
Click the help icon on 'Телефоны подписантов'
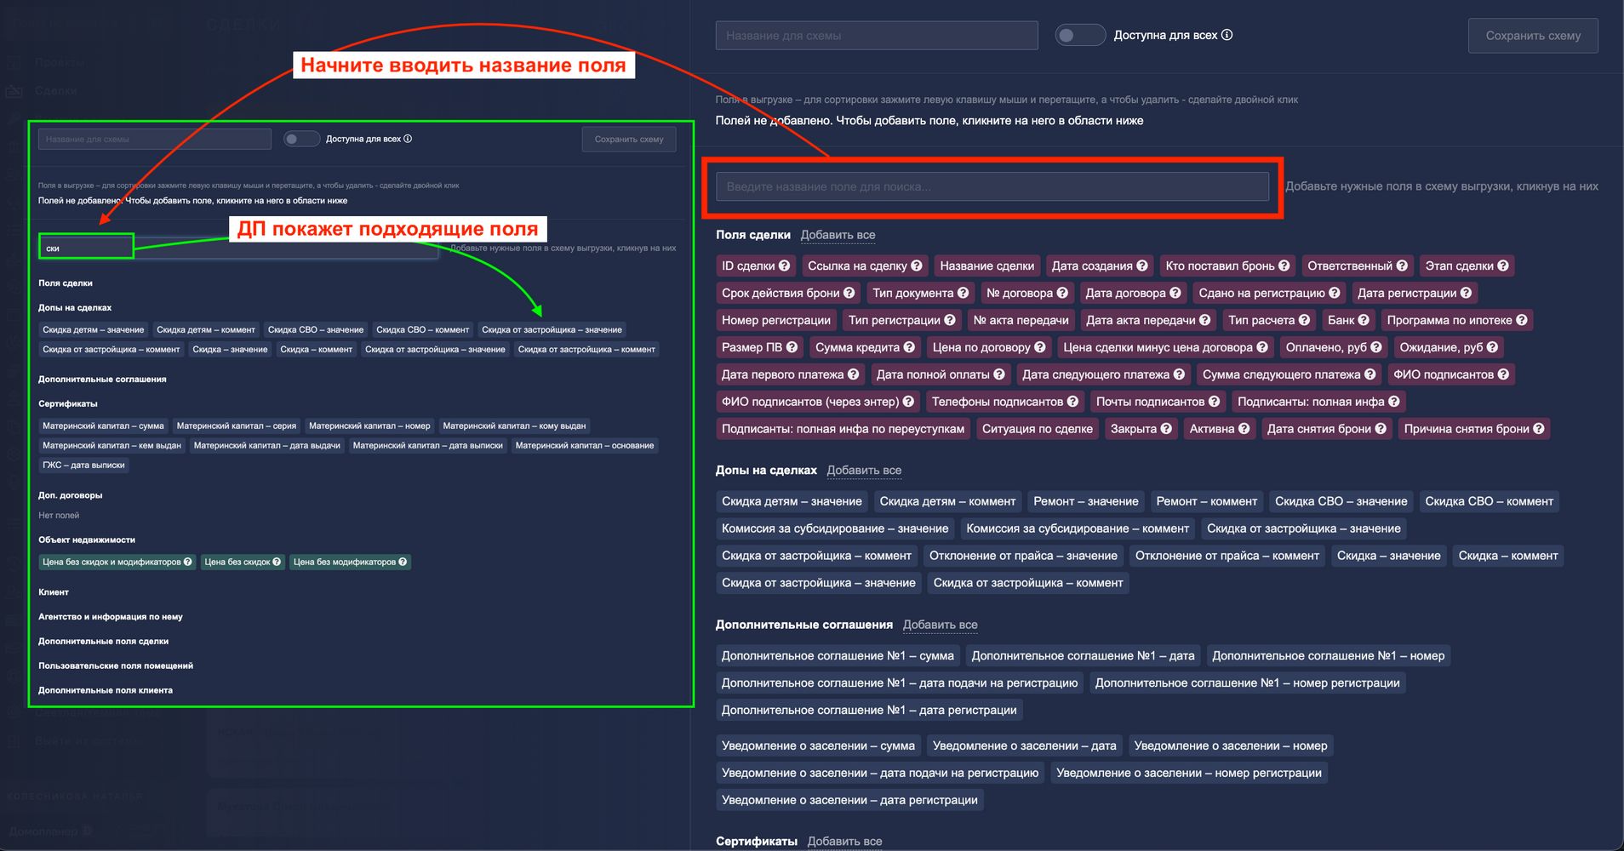point(1072,402)
